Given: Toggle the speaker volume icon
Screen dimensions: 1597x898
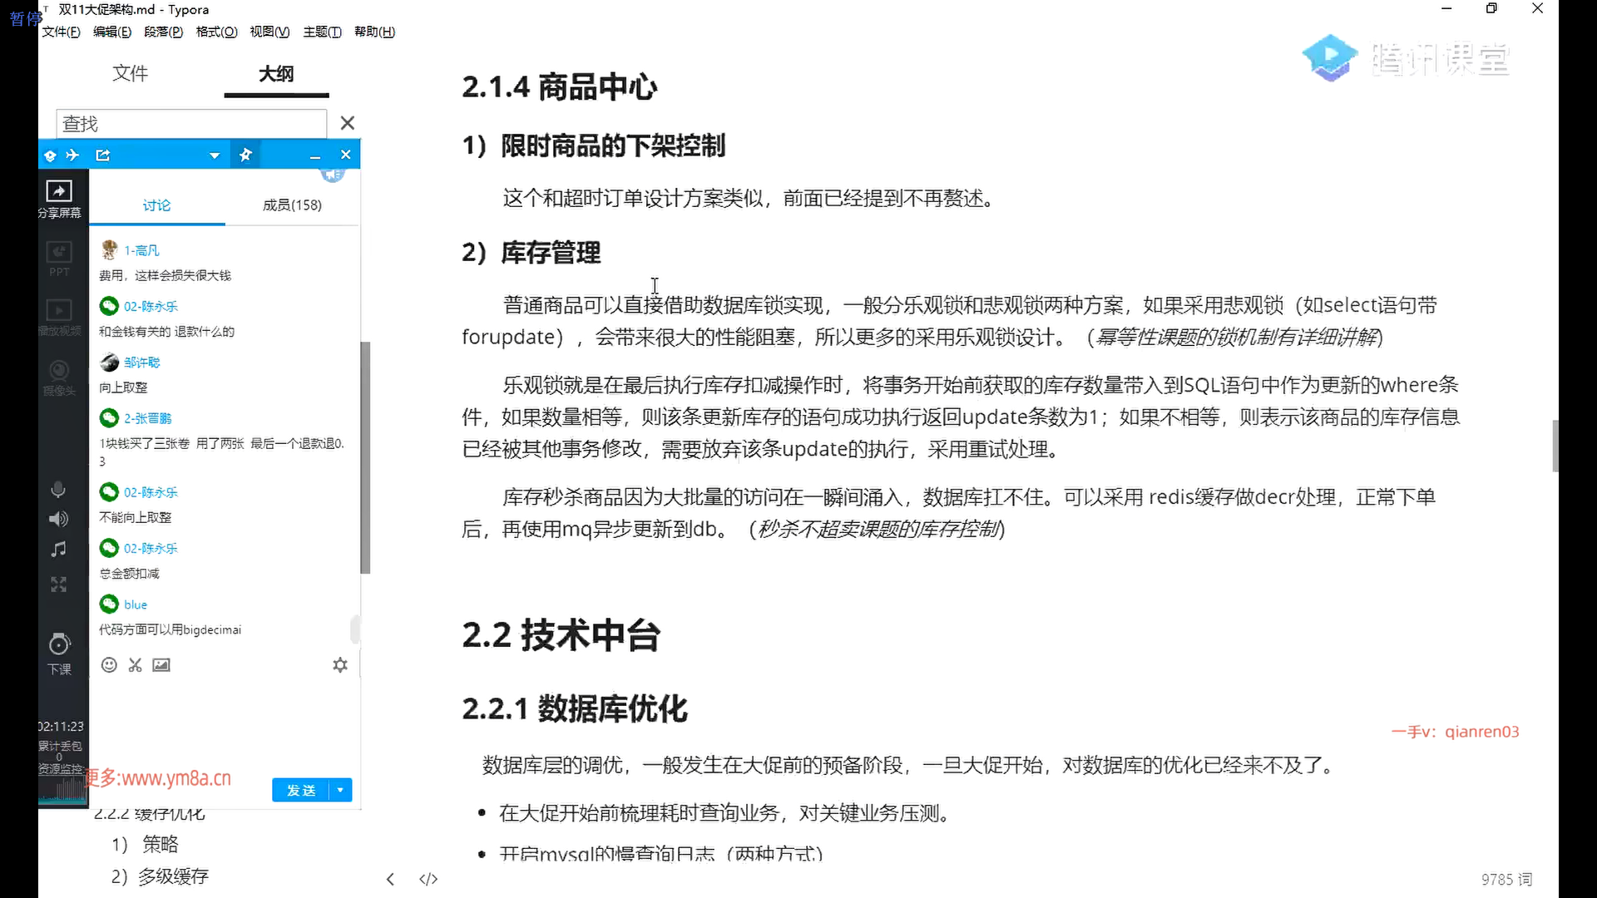Looking at the screenshot, I should [x=58, y=520].
